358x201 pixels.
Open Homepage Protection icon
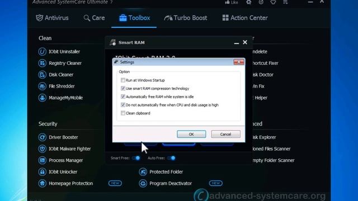tap(43, 183)
